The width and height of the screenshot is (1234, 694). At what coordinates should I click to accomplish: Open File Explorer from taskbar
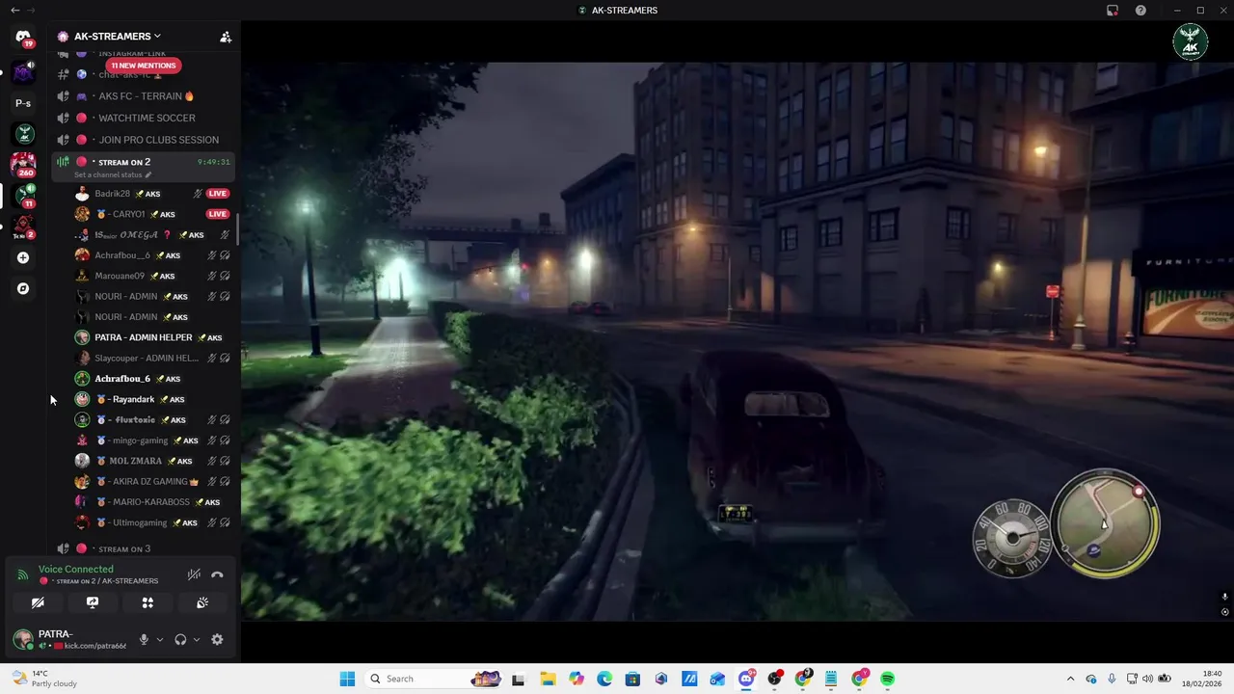(548, 679)
